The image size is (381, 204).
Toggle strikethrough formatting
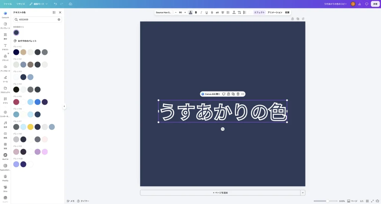(x=212, y=12)
